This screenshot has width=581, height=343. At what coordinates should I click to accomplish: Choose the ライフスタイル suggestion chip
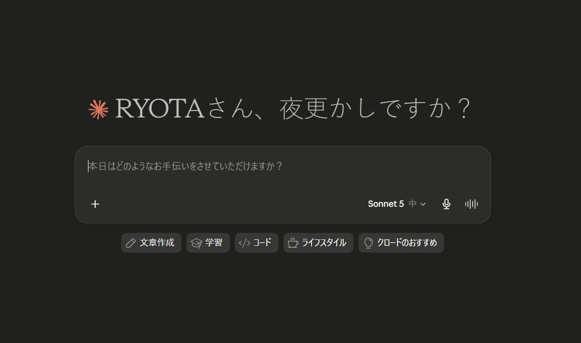coord(318,243)
